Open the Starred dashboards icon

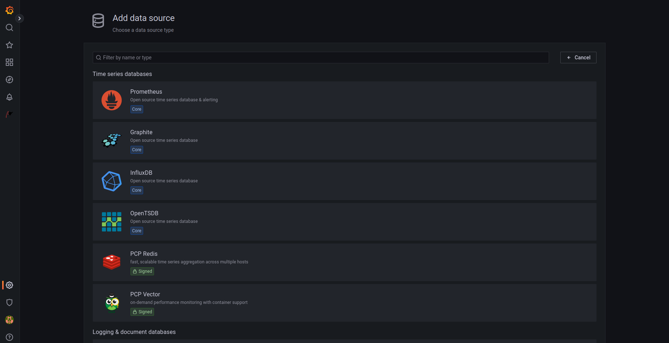9,45
